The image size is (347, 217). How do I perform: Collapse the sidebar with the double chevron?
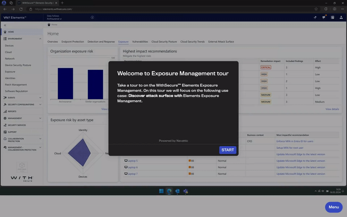(5, 25)
